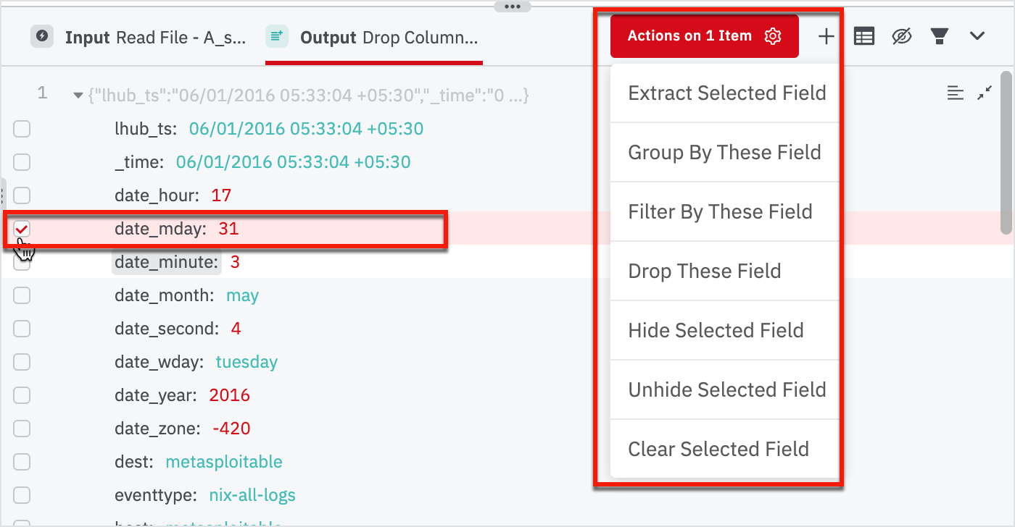
Task: Check the date_month checkbox
Action: (22, 295)
